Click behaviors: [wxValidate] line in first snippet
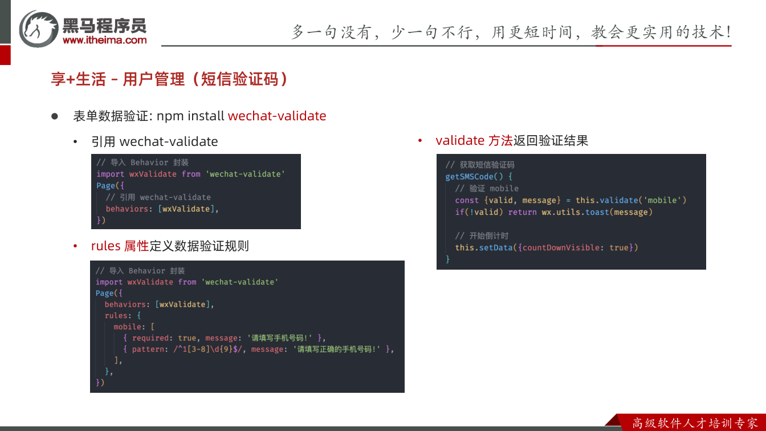Viewport: 766px width, 431px height. tap(162, 209)
